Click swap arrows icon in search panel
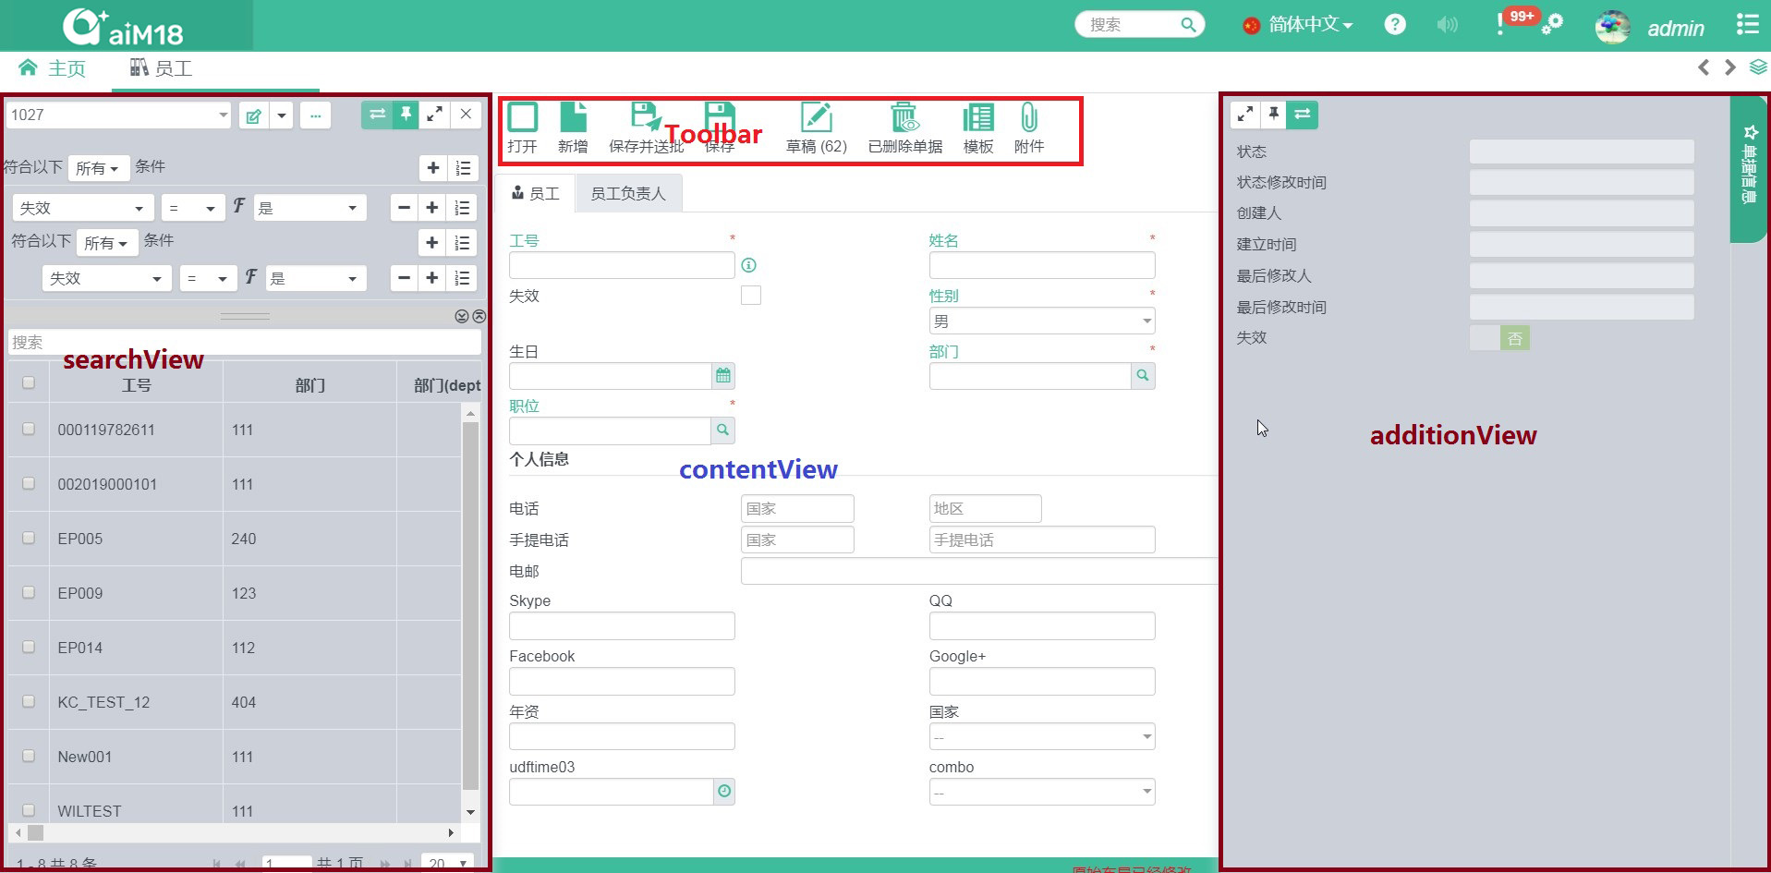The width and height of the screenshot is (1771, 873). click(377, 115)
